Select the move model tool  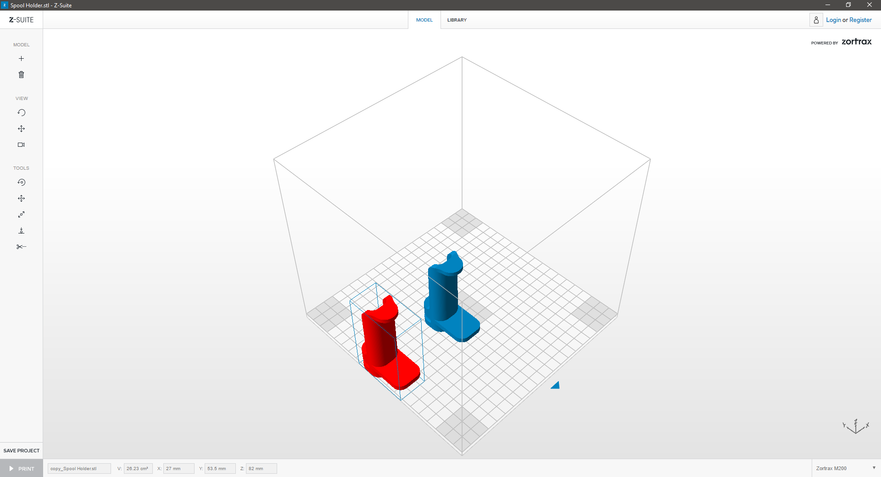tap(21, 199)
